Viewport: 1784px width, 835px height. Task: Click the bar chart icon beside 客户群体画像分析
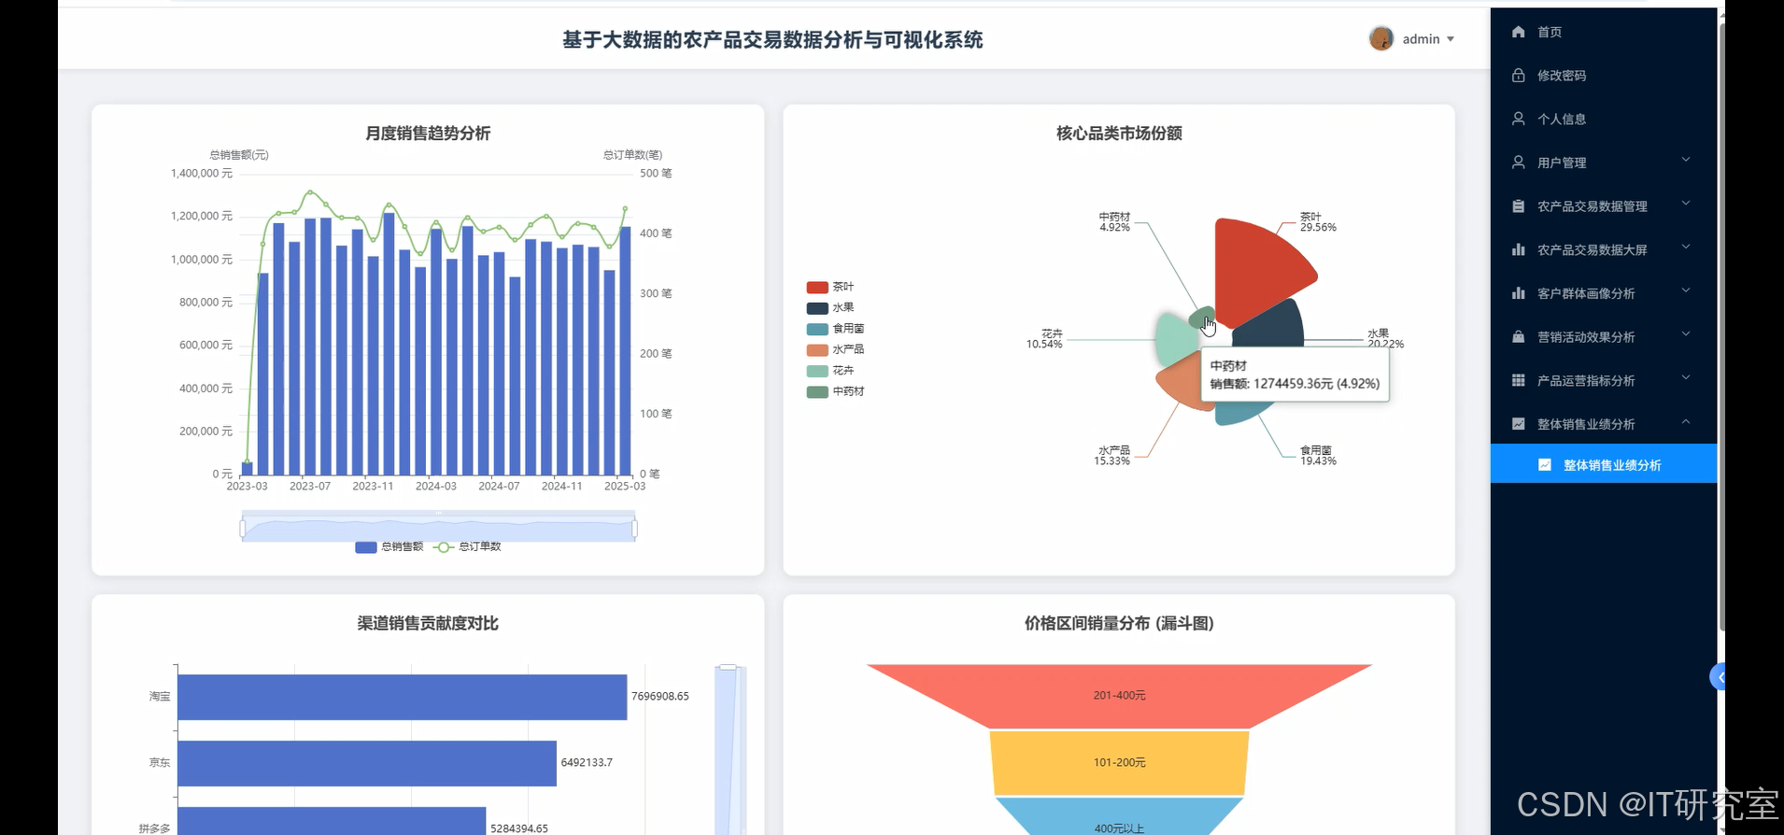[1518, 293]
